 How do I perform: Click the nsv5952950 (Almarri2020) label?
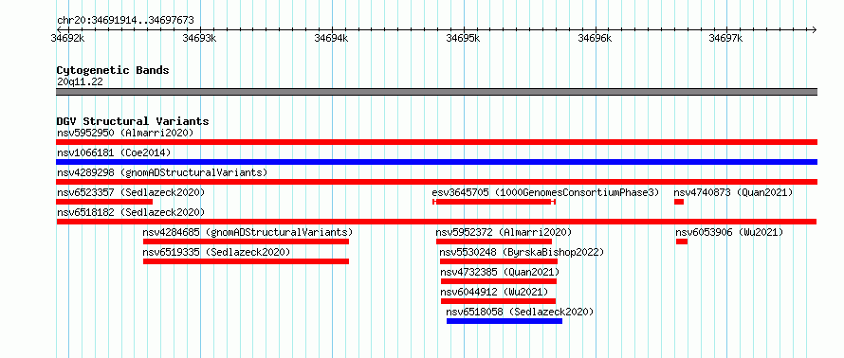pyautogui.click(x=125, y=133)
